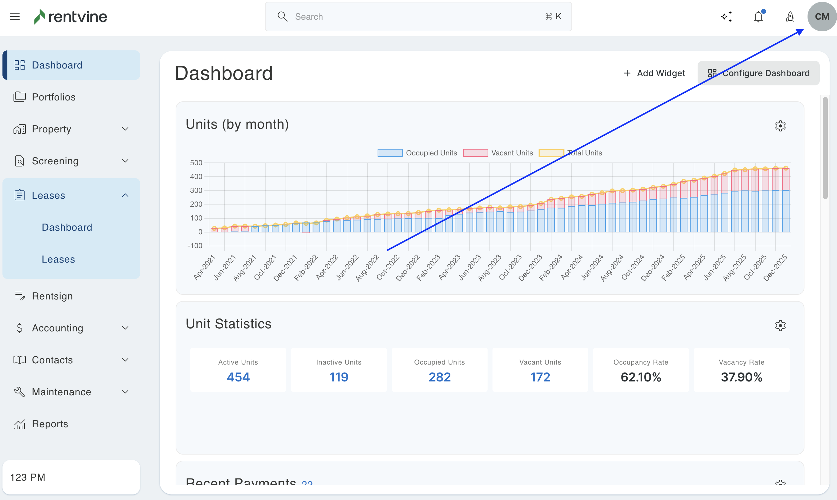Go to Reports in sidebar
This screenshot has height=500, width=837.
coord(50,424)
